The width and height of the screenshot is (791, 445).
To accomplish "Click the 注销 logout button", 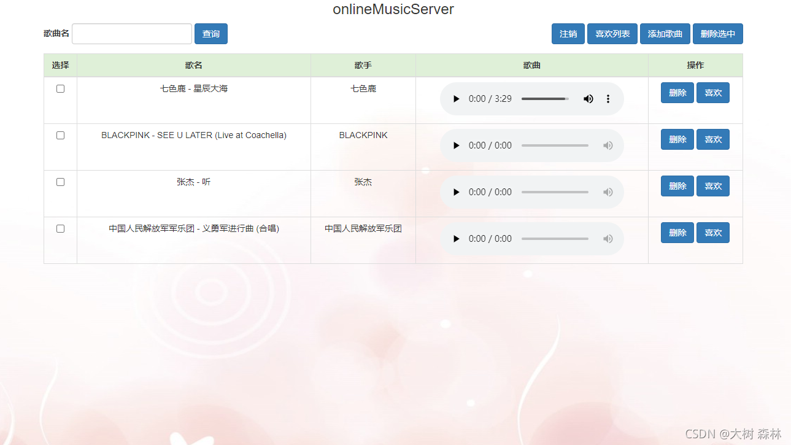I will click(568, 34).
